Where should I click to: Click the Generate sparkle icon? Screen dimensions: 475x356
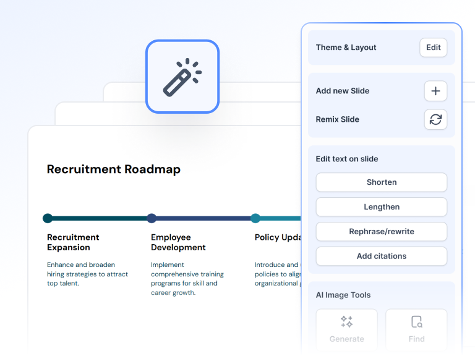pyautogui.click(x=347, y=322)
